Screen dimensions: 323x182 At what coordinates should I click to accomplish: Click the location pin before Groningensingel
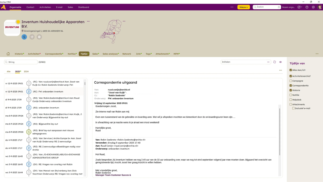23,31
